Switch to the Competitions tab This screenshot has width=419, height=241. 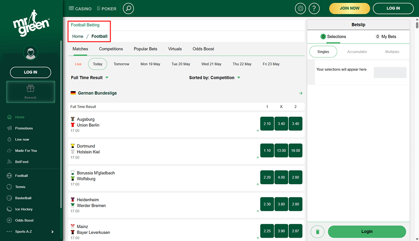point(111,49)
